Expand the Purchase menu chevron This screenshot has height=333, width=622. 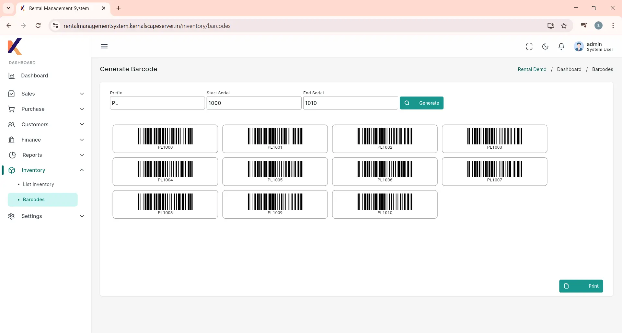(x=82, y=109)
